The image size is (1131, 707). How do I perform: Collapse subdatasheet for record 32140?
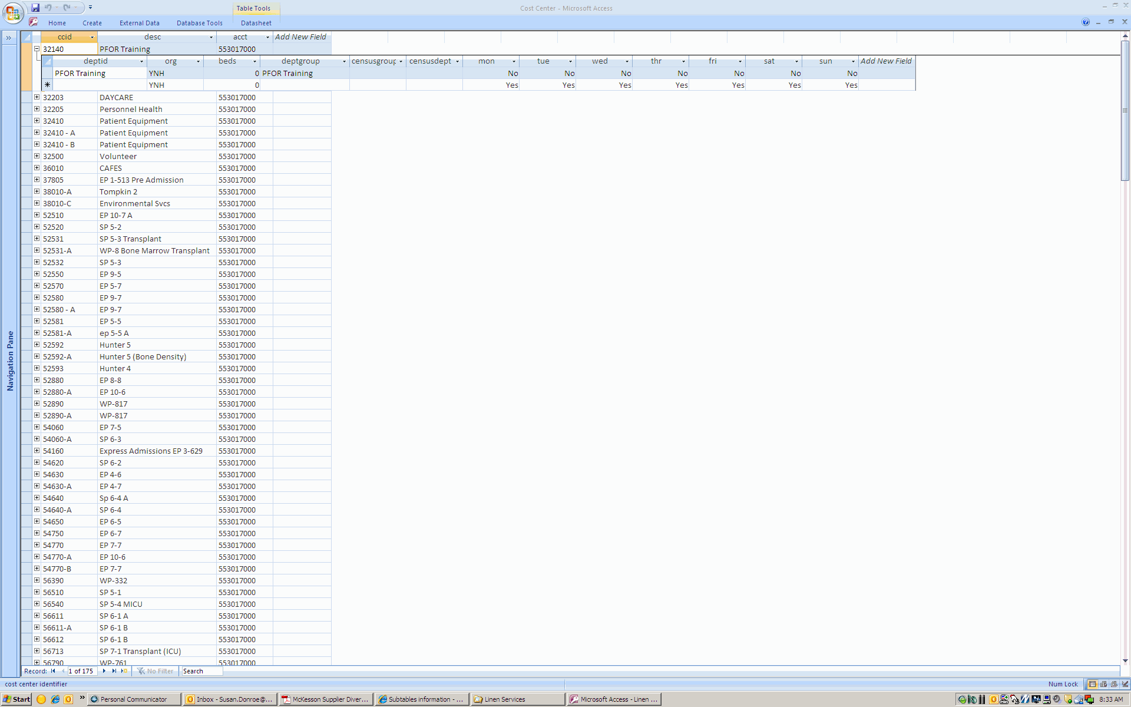click(x=37, y=49)
